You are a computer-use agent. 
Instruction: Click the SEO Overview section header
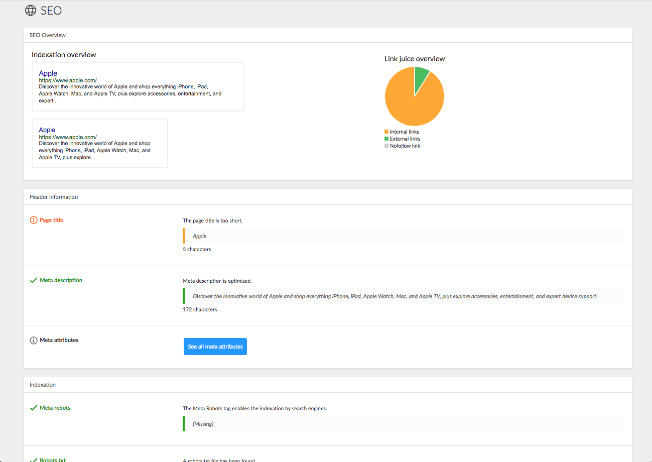click(x=48, y=35)
